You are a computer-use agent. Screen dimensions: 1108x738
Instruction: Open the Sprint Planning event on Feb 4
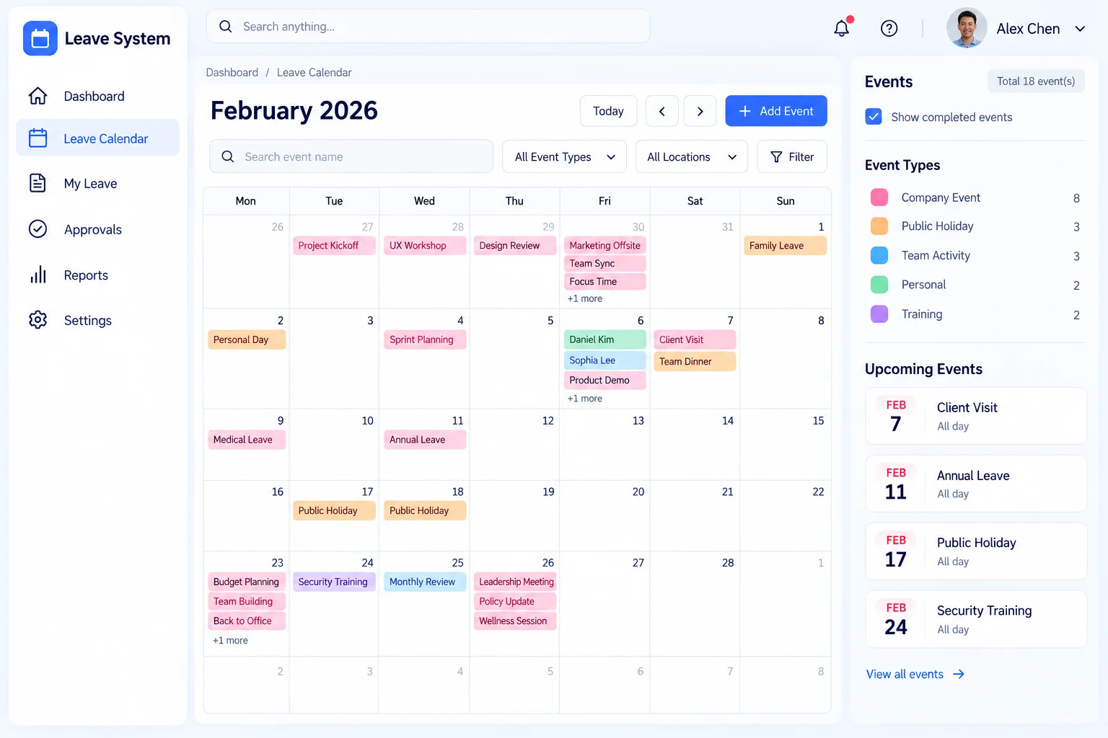tap(425, 339)
